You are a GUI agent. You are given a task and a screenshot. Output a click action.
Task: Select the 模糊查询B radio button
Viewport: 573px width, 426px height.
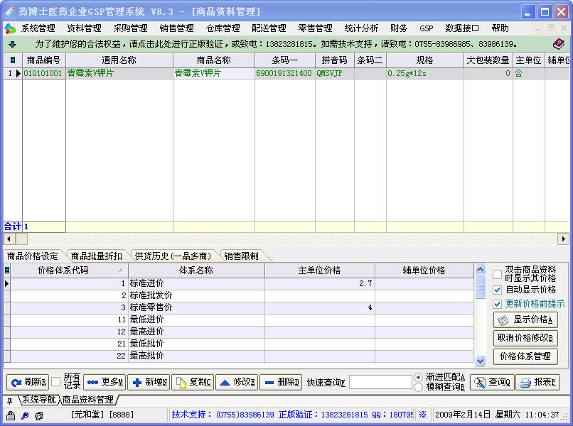click(419, 387)
